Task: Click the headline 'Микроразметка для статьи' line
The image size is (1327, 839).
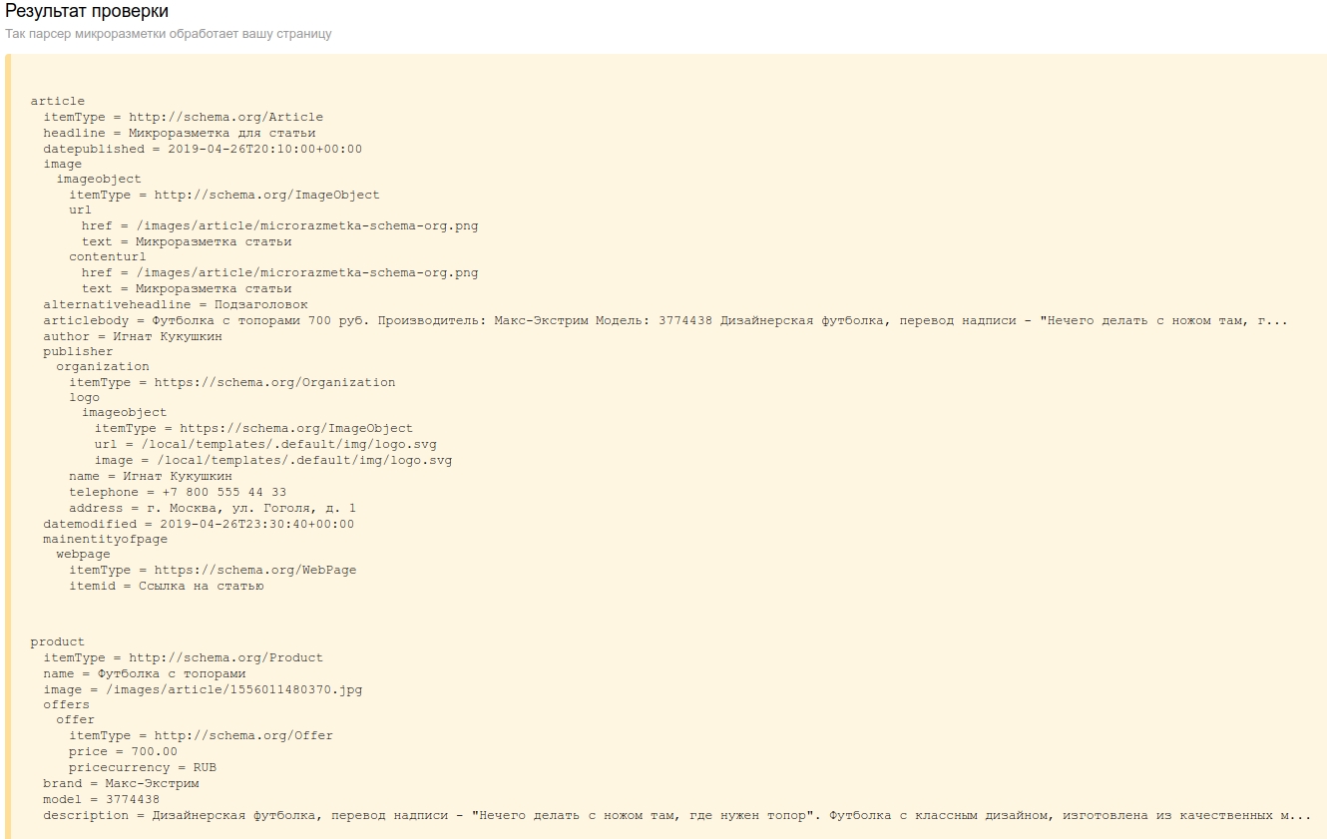Action: click(x=179, y=133)
